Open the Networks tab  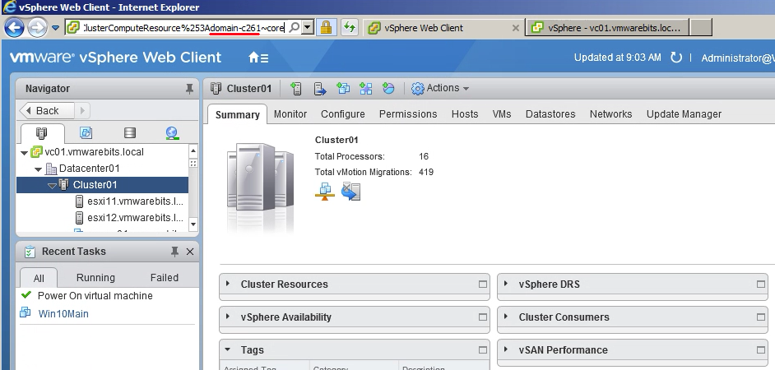(x=611, y=114)
